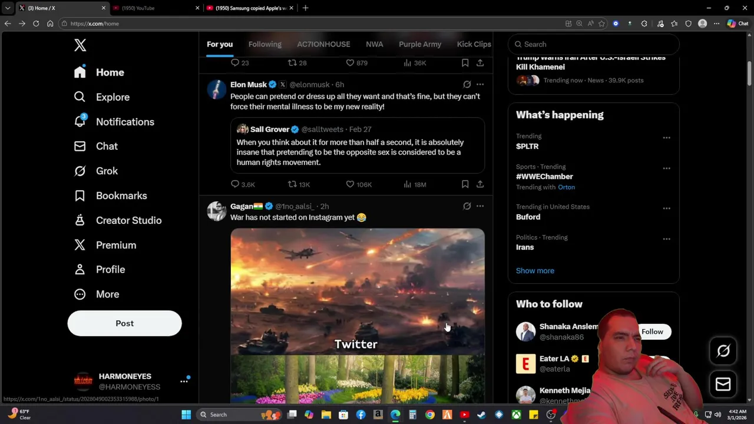
Task: Open the floating Grok button
Action: 723,351
